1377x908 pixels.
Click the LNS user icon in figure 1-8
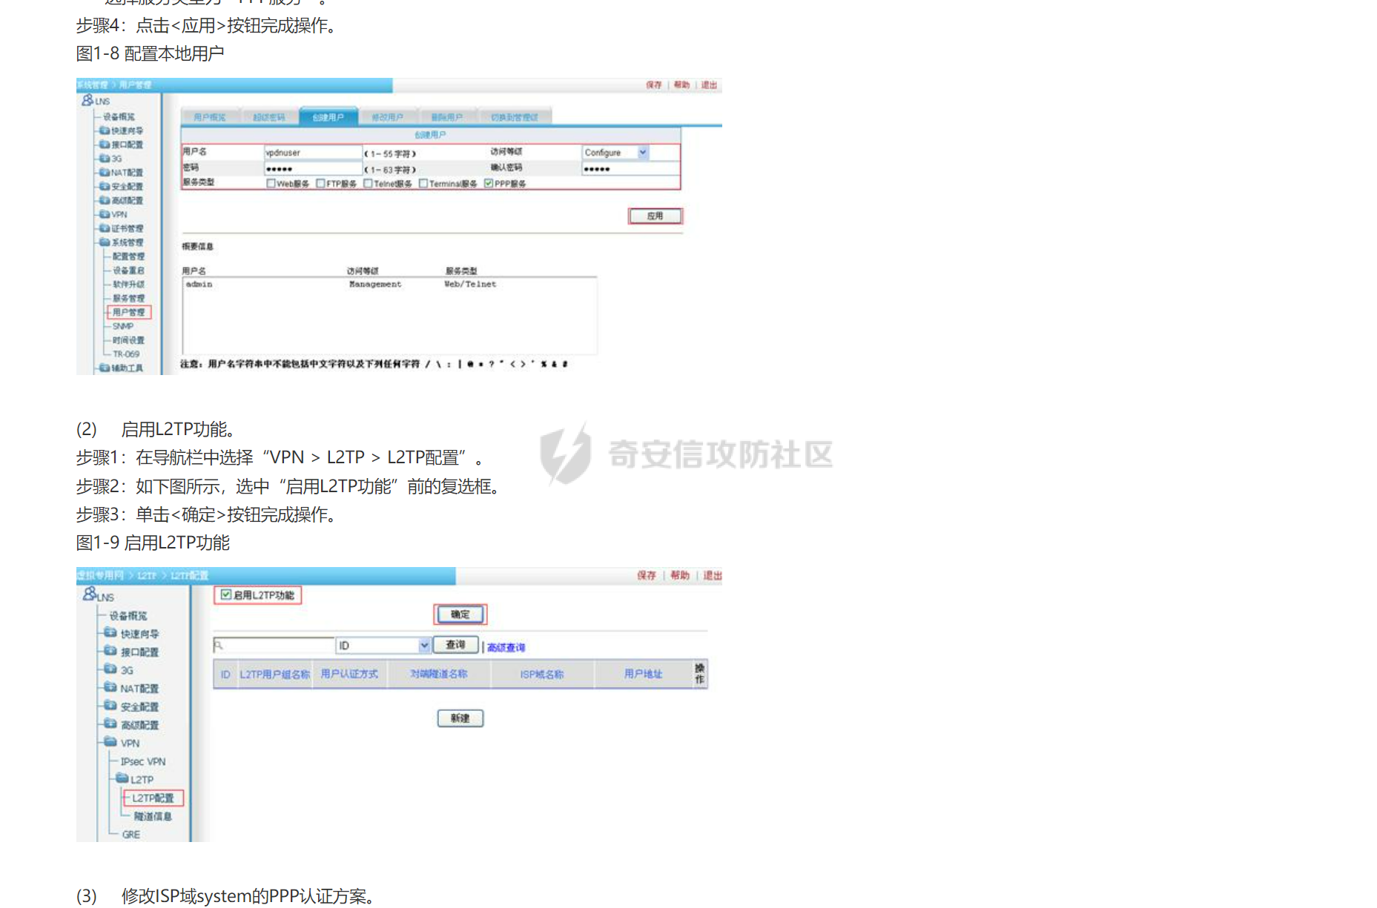pos(87,100)
